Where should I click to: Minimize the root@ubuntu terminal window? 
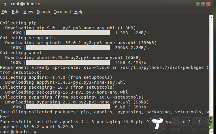coord(198,4)
